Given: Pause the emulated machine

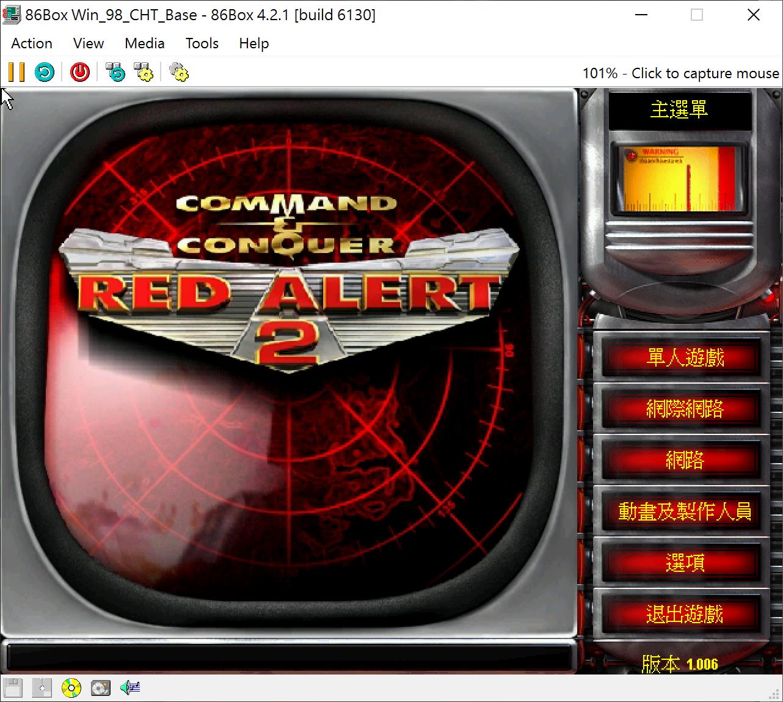Looking at the screenshot, I should (x=16, y=72).
